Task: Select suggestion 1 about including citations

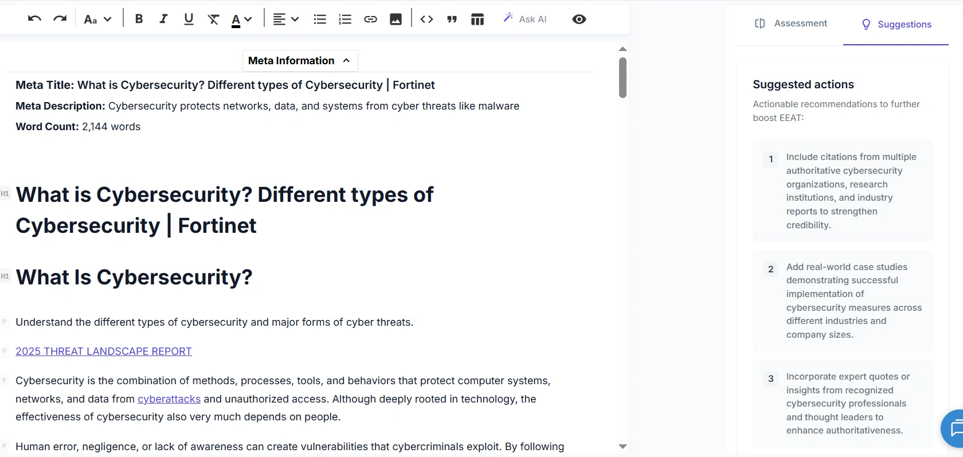Action: coord(843,191)
